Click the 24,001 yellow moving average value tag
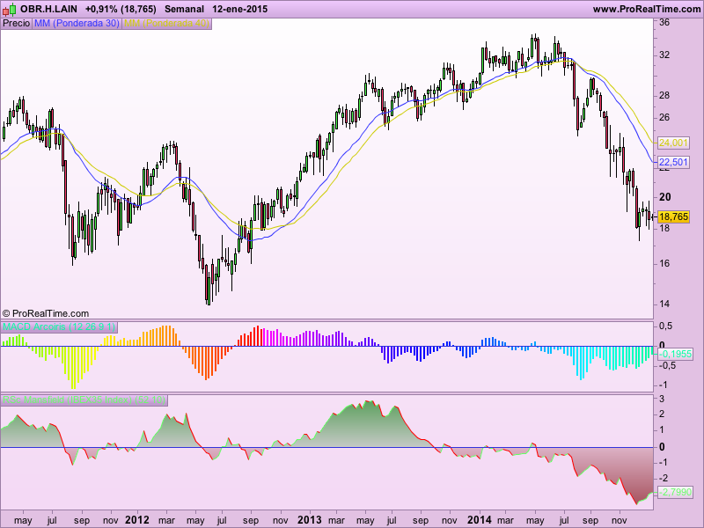This screenshot has width=704, height=528. click(x=673, y=143)
